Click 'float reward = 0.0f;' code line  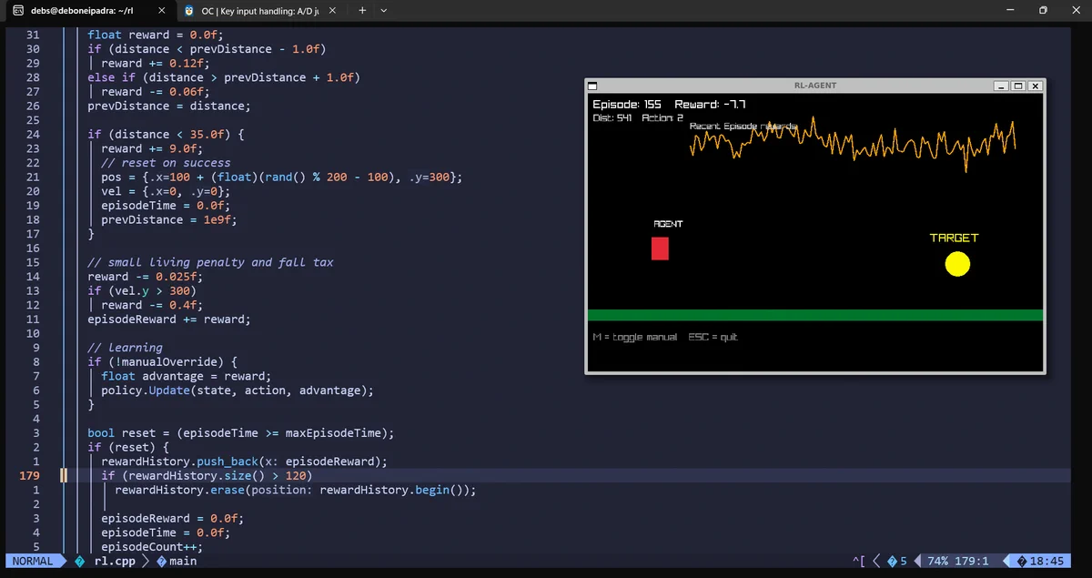click(156, 35)
